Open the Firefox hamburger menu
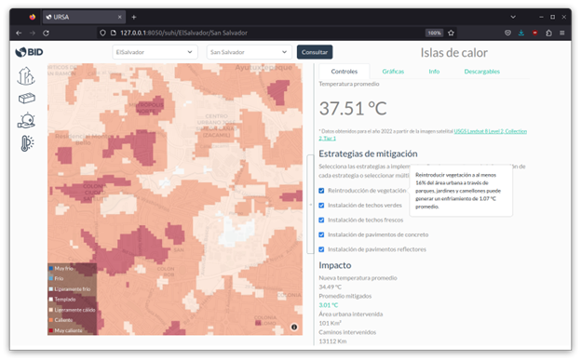Image resolution: width=581 pixels, height=361 pixels. pyautogui.click(x=562, y=33)
